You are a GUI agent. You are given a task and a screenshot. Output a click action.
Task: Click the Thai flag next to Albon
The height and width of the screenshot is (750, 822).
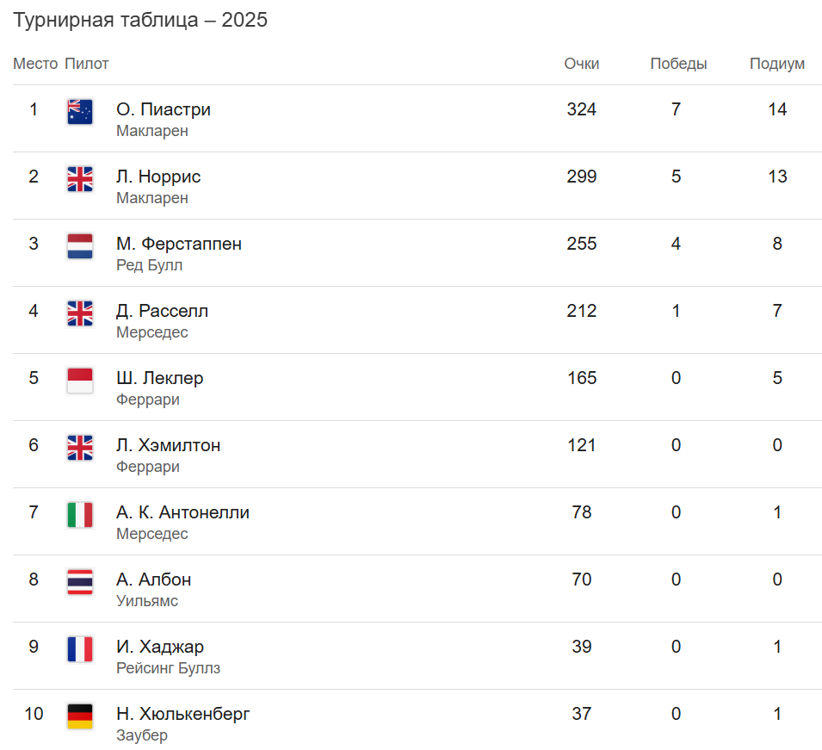(80, 582)
